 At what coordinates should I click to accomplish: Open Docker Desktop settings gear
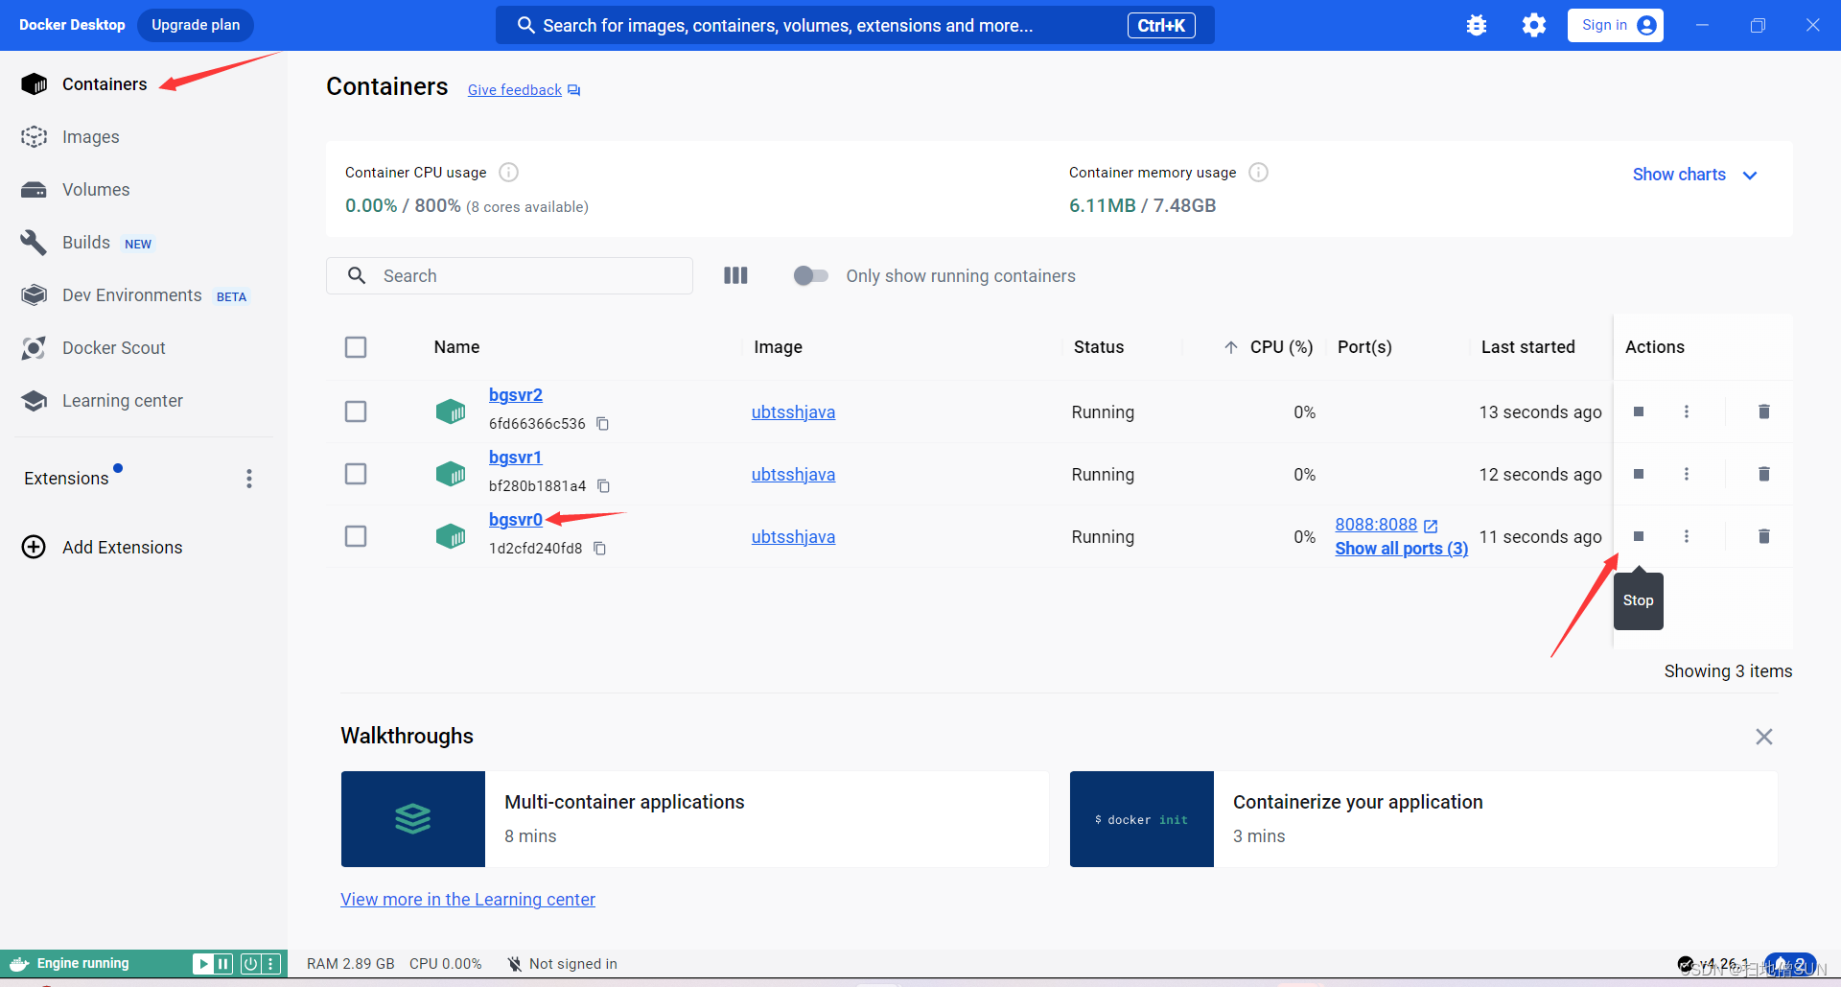point(1534,25)
